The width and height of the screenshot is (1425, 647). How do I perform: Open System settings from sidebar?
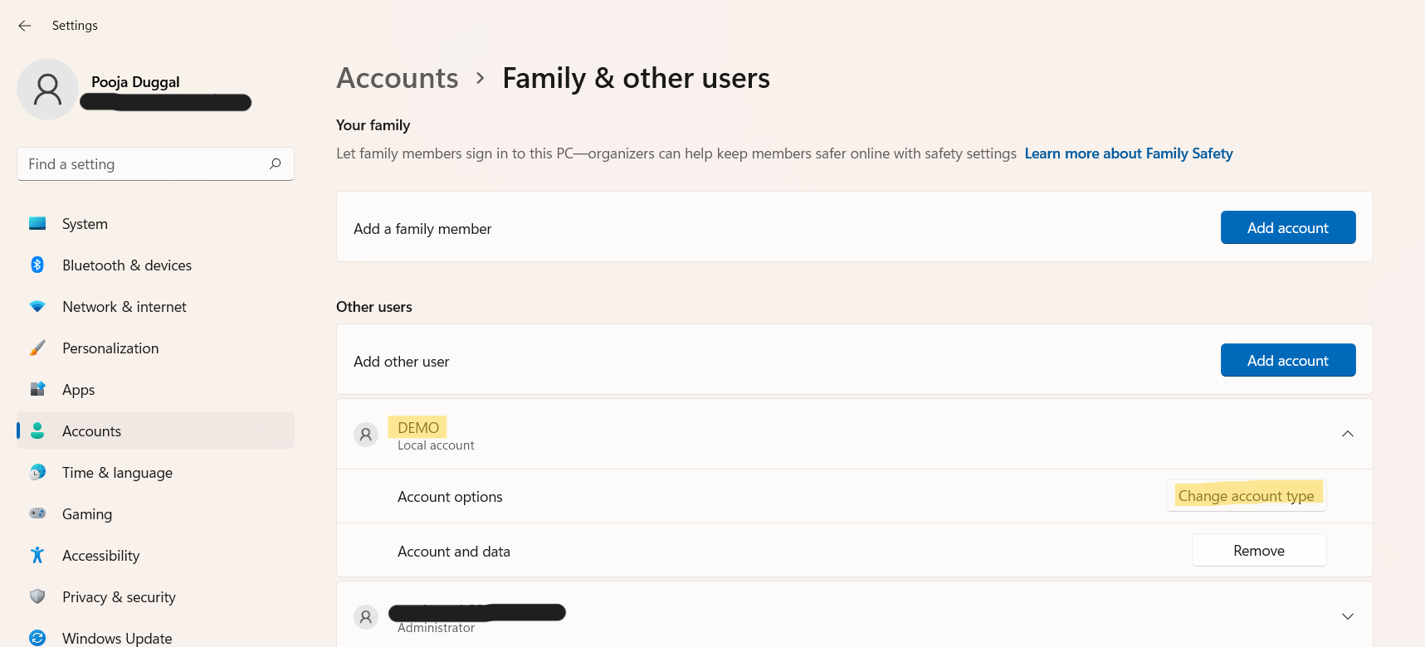85,224
